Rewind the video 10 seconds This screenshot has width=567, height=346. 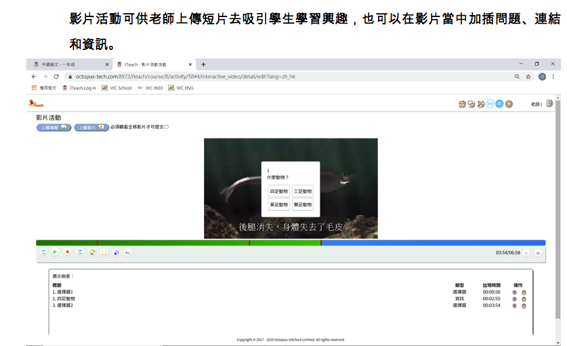pos(44,252)
